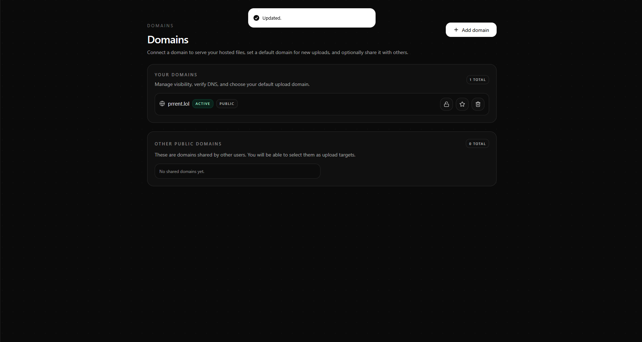Click the green ACTIVE status badge

click(203, 104)
